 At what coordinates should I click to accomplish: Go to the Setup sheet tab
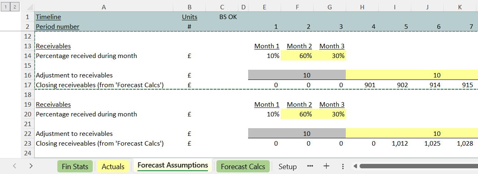288,166
